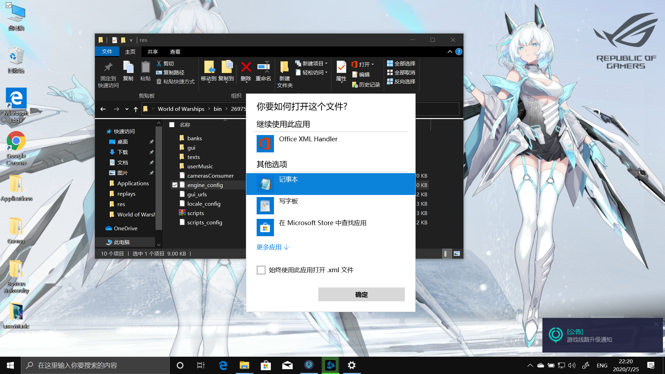The width and height of the screenshot is (665, 374).
Task: Go back in Explorer navigation
Action: [103, 109]
